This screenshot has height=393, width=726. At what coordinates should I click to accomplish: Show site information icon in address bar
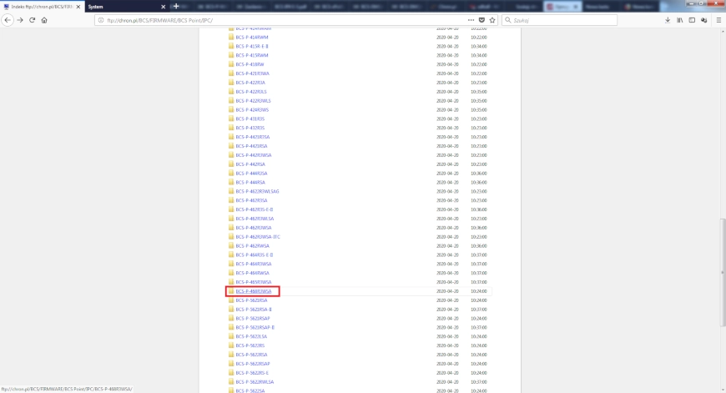coord(101,20)
